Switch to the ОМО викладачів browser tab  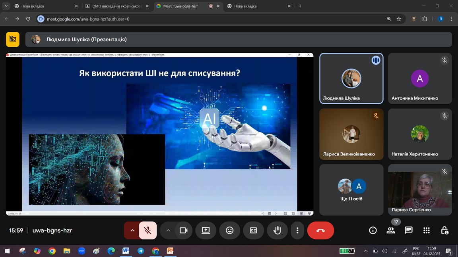(x=113, y=6)
